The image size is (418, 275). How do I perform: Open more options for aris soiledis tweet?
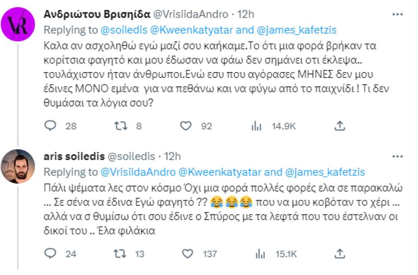[x=398, y=157]
